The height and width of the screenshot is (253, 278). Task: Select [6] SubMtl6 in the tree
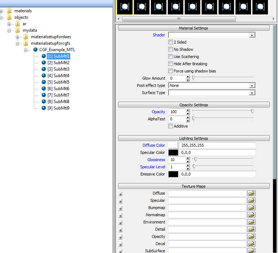click(58, 89)
